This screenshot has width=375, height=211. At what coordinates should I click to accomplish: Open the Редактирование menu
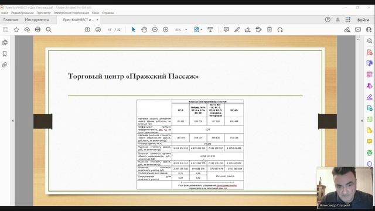pos(22,13)
